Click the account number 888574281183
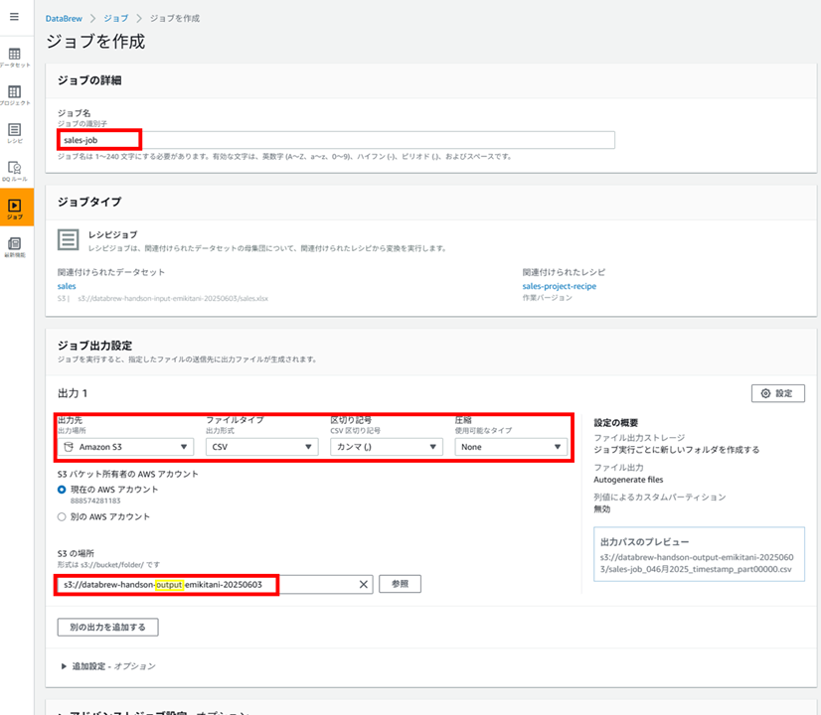The width and height of the screenshot is (821, 715). point(95,501)
